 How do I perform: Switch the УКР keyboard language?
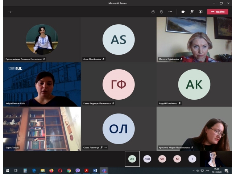(207, 171)
